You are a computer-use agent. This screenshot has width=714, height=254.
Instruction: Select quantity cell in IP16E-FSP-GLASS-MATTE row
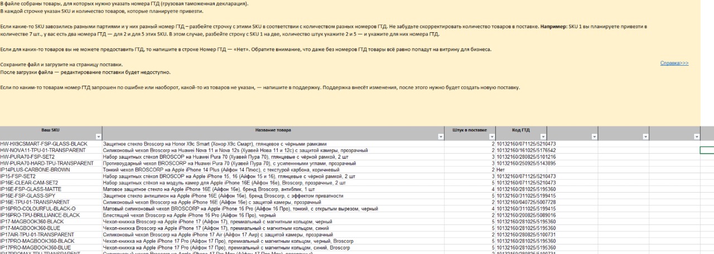pyautogui.click(x=470, y=189)
